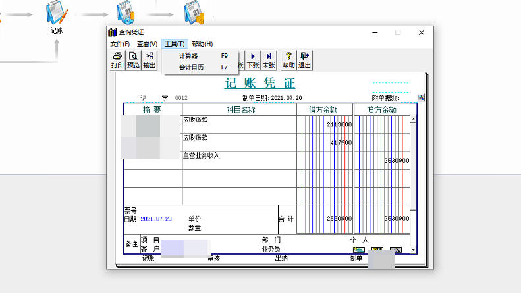Click the 帮助 help toolbar icon
This screenshot has width=521, height=293.
click(288, 60)
